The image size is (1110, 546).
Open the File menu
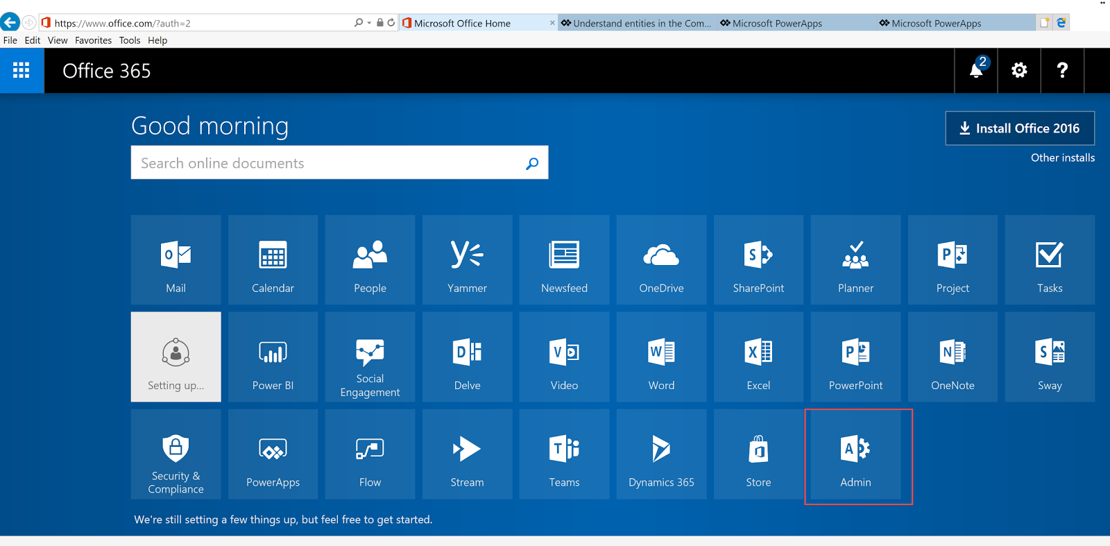pos(10,40)
